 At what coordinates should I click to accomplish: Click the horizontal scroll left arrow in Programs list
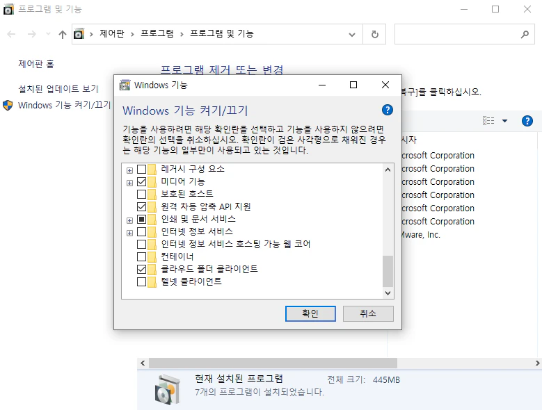(x=143, y=363)
